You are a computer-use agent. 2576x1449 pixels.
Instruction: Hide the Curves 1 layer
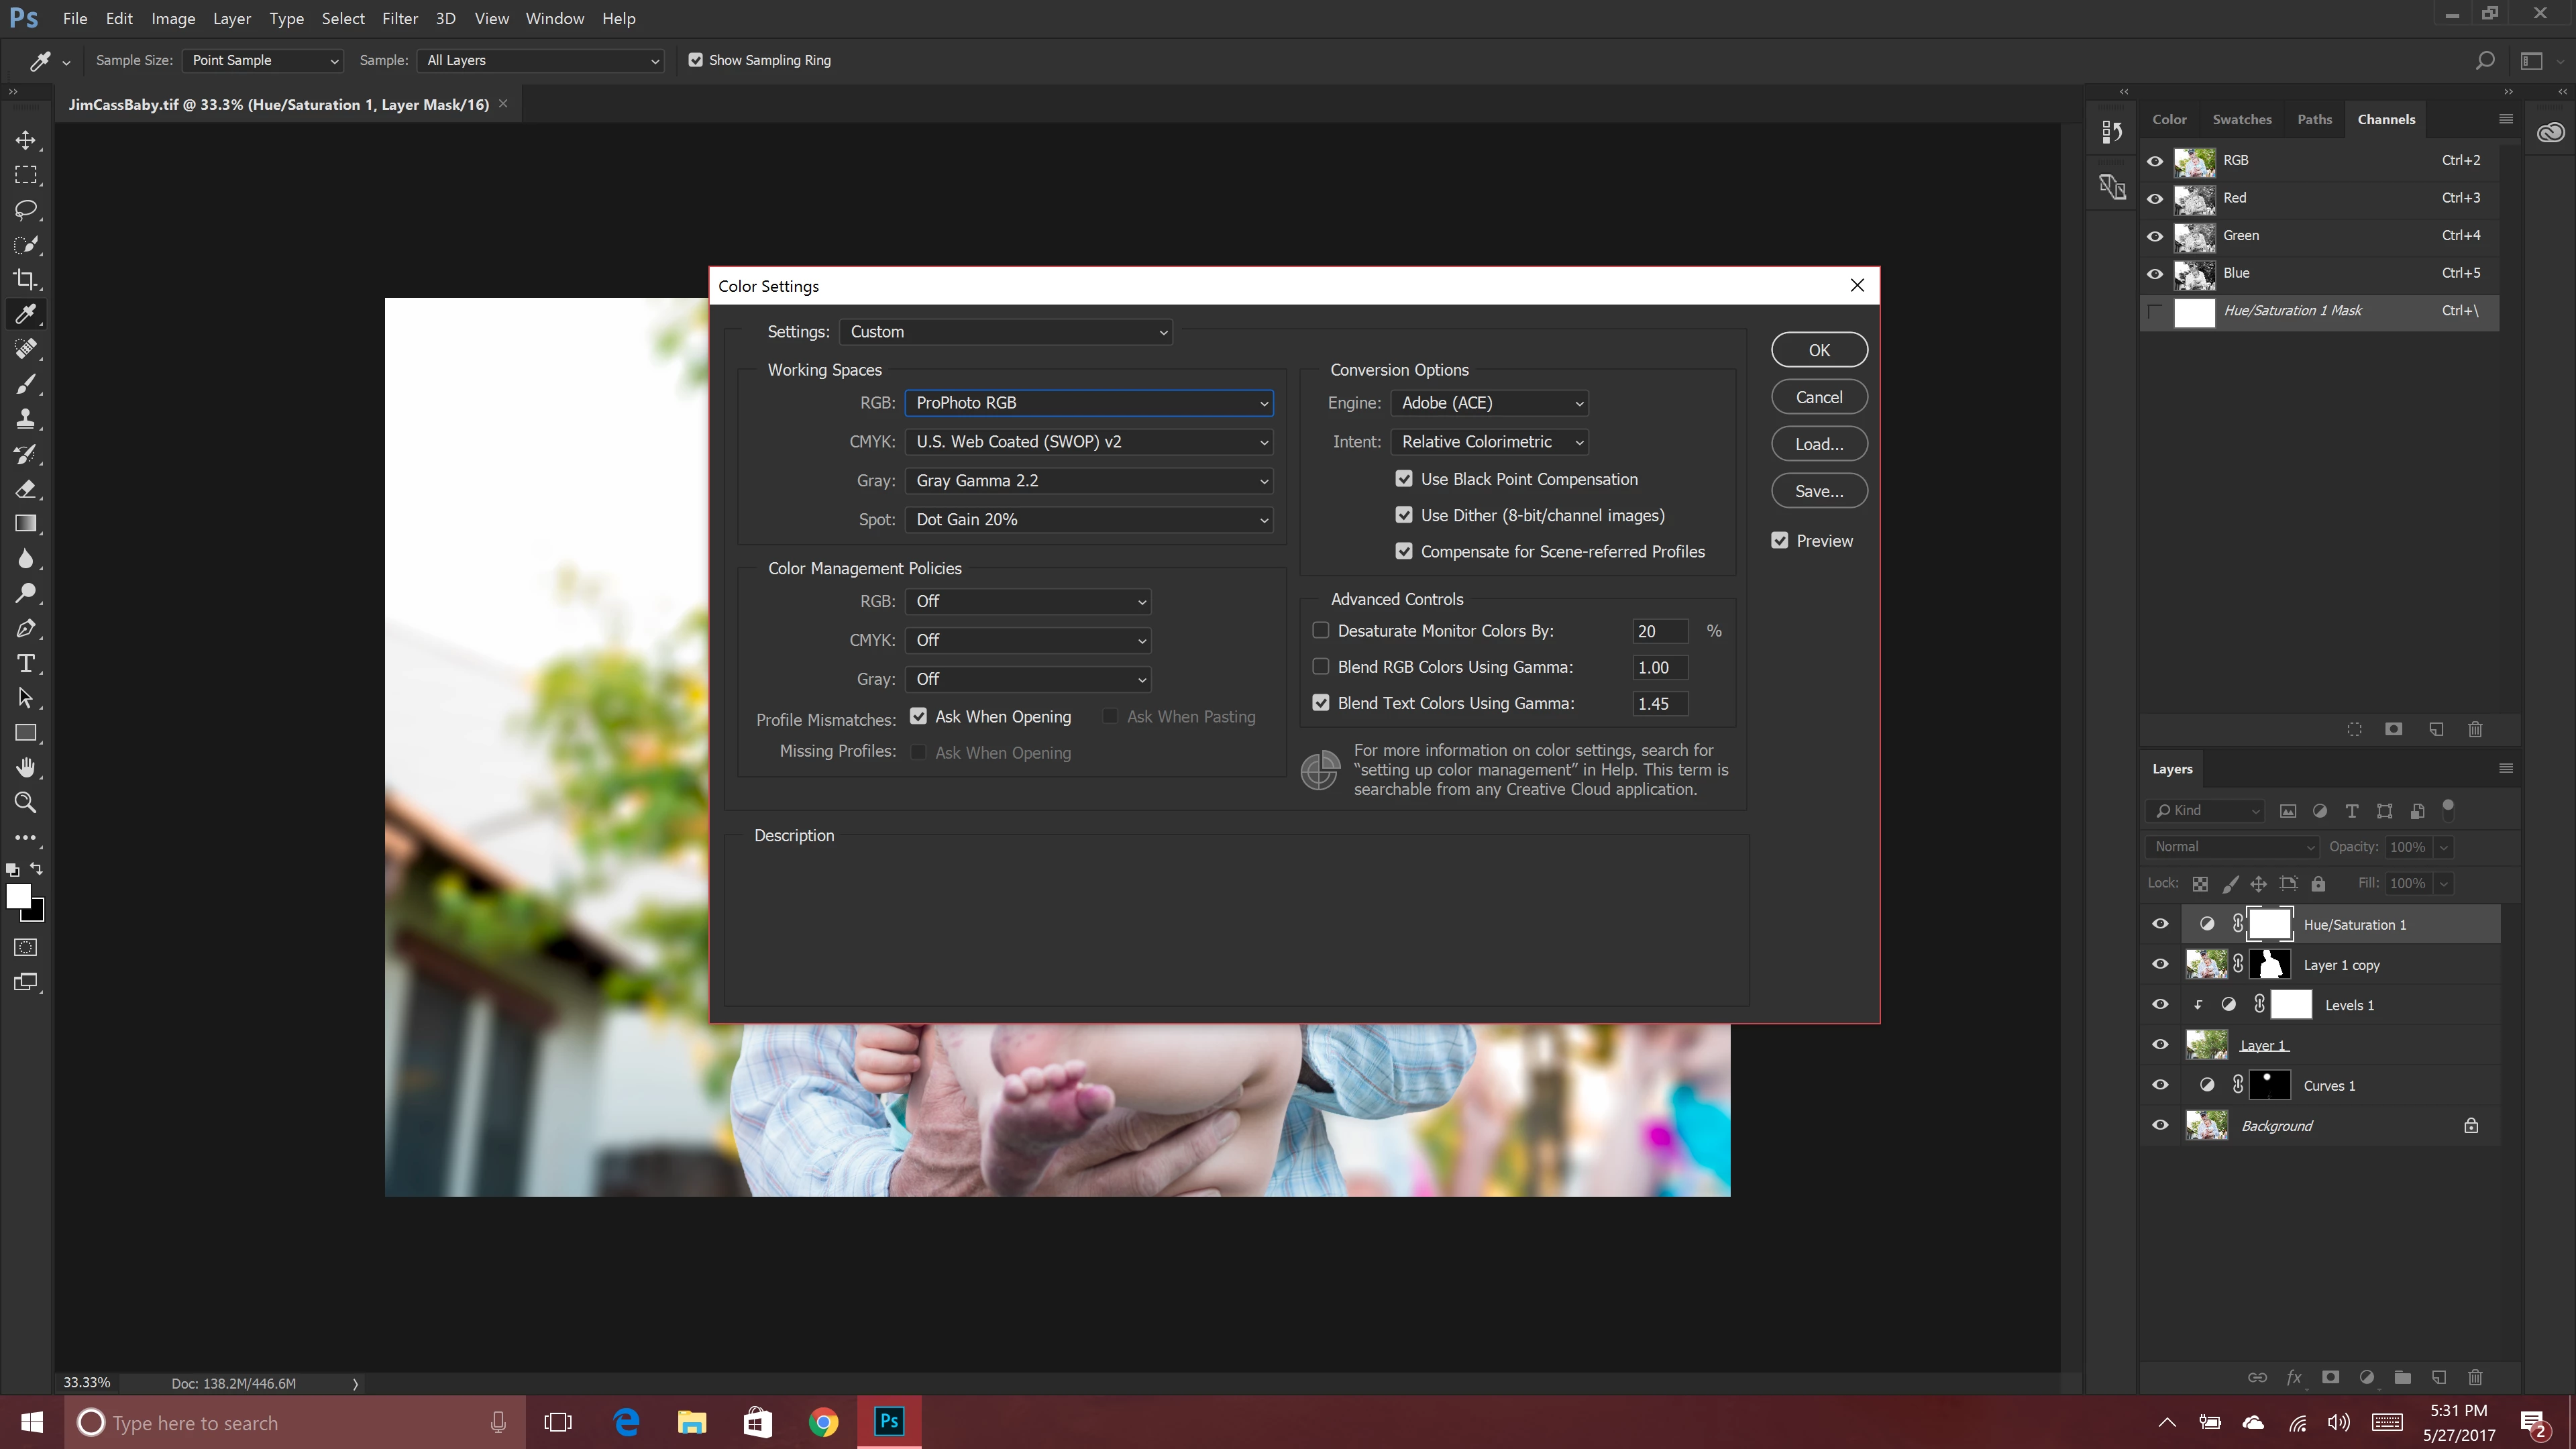coord(2160,1085)
